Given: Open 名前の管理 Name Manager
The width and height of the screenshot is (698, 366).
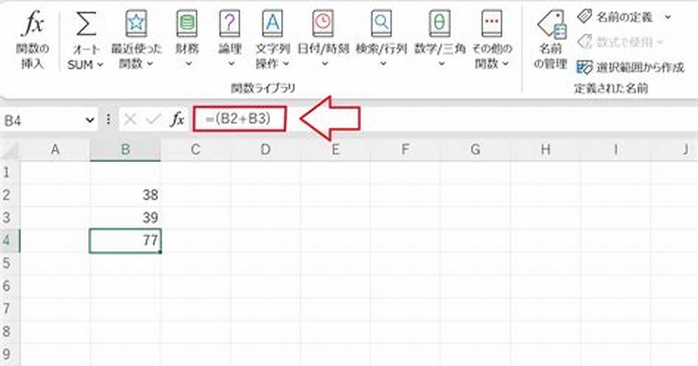Looking at the screenshot, I should point(551,39).
